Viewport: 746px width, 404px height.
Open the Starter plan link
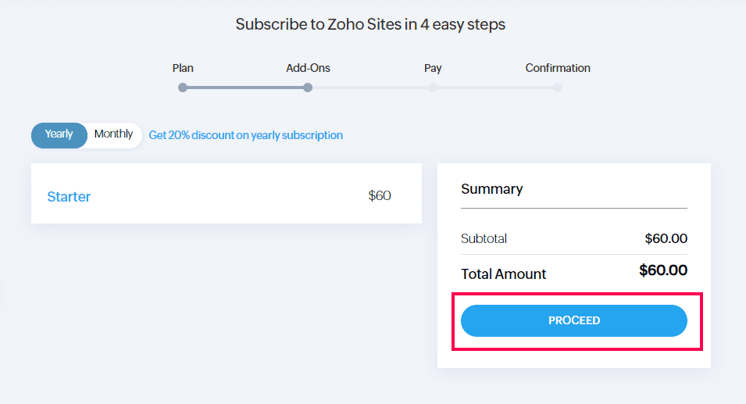69,197
